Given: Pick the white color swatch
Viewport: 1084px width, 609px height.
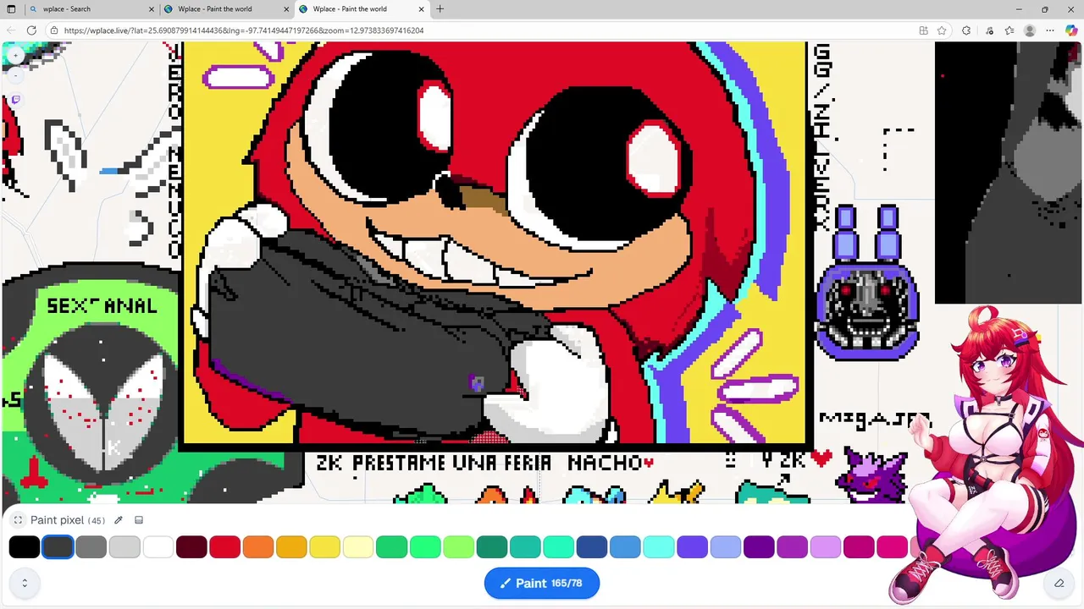Looking at the screenshot, I should (158, 547).
